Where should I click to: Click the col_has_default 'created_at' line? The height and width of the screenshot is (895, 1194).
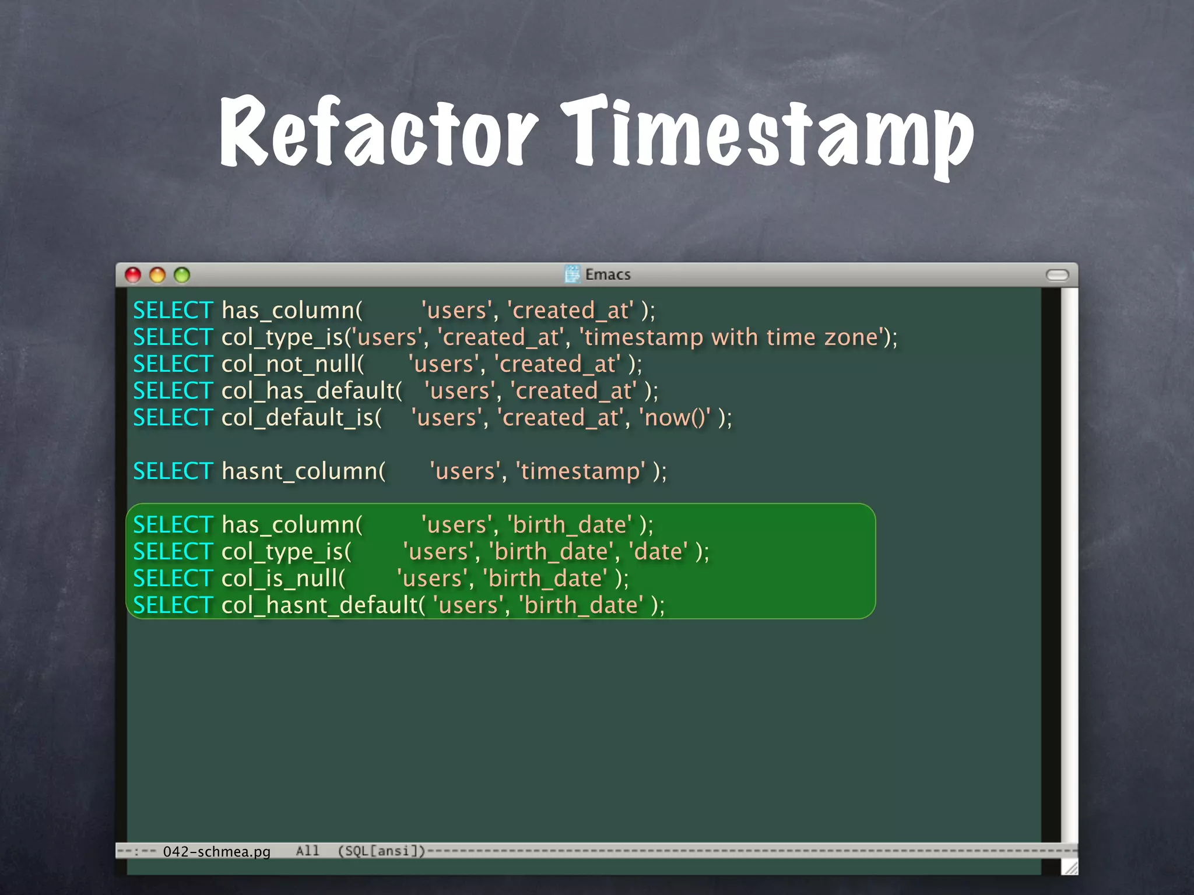pyautogui.click(x=396, y=391)
